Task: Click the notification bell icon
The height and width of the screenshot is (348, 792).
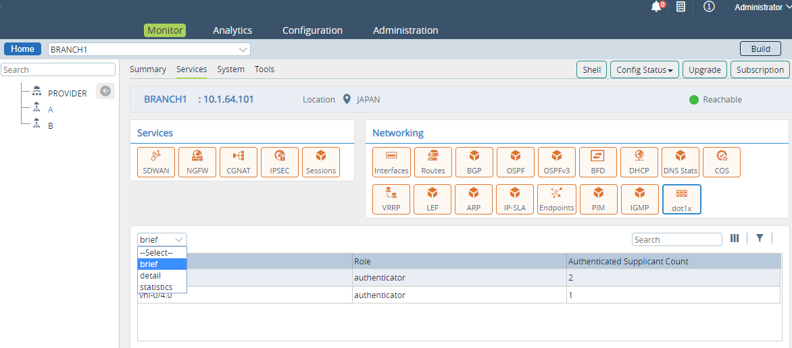Action: 656,7
